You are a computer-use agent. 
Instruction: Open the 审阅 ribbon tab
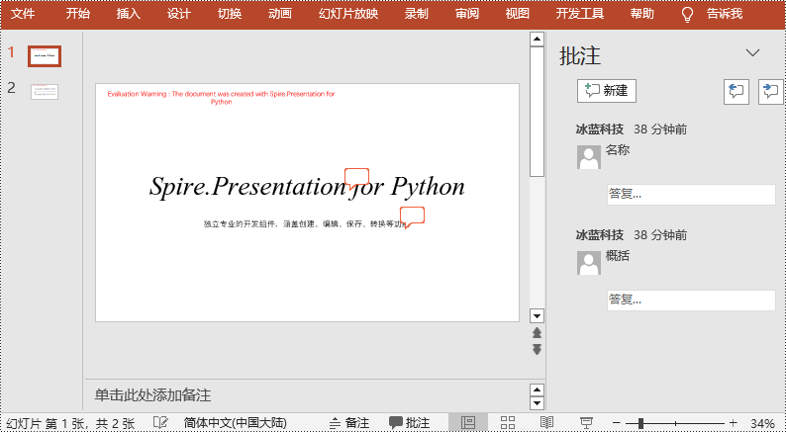pos(467,14)
